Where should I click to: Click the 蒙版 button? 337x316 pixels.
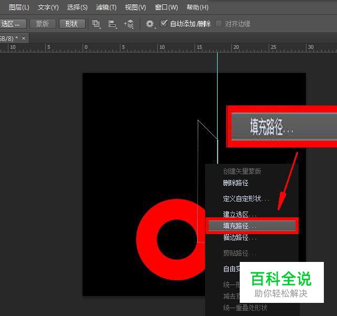tap(43, 24)
